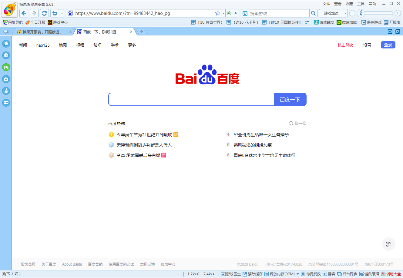Click the 搜索游戏 search box
Screen dimensions: 403x278
279,13
